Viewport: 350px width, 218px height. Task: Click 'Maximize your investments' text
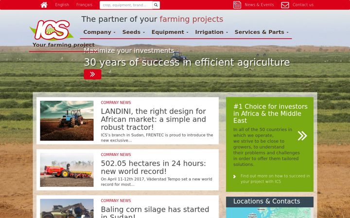[129, 51]
